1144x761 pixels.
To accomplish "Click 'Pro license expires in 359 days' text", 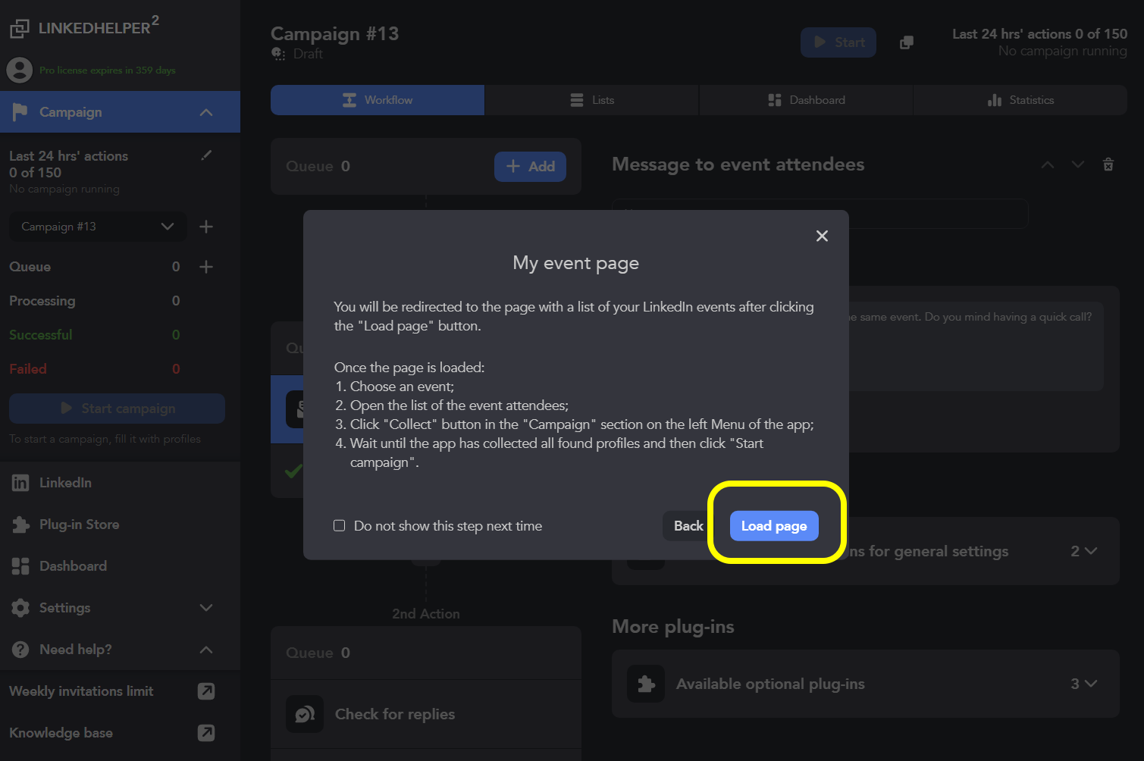I will point(108,70).
